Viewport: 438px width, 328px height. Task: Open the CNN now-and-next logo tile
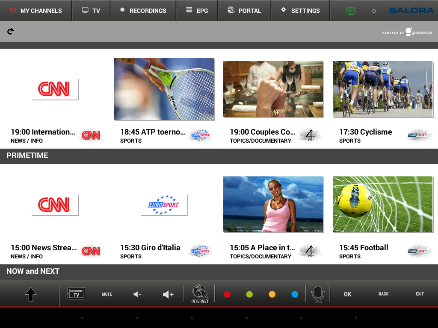pyautogui.click(x=55, y=205)
